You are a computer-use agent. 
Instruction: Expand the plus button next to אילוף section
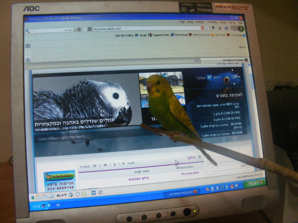tap(200, 157)
